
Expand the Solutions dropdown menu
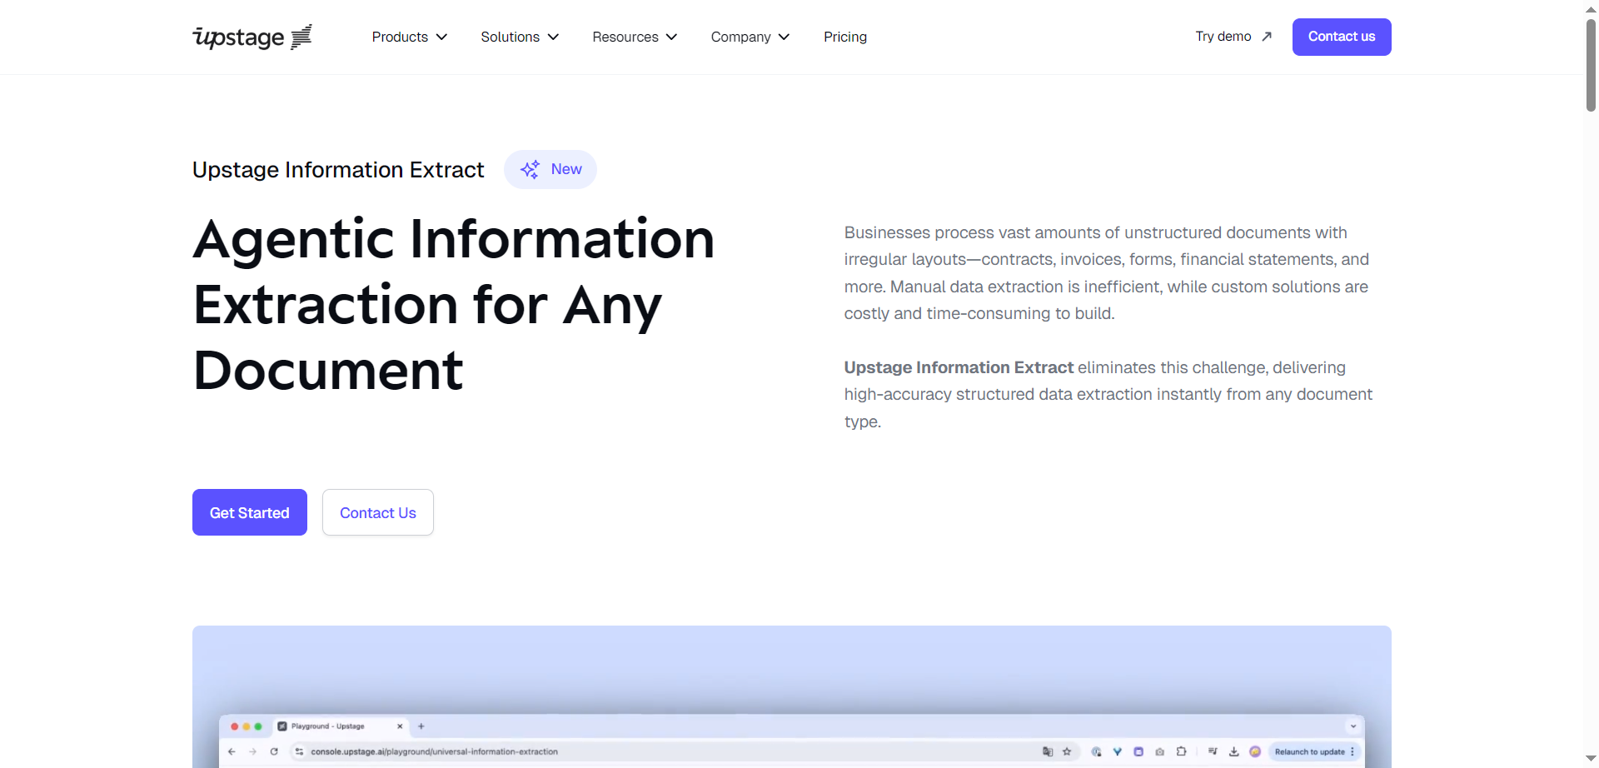tap(520, 37)
